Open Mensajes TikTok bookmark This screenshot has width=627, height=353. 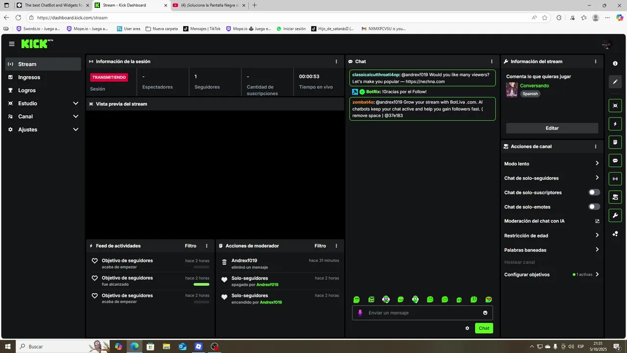(x=202, y=28)
